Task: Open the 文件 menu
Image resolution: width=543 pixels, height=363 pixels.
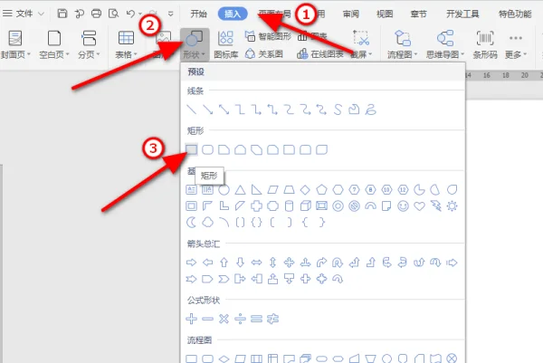Action: click(x=24, y=14)
